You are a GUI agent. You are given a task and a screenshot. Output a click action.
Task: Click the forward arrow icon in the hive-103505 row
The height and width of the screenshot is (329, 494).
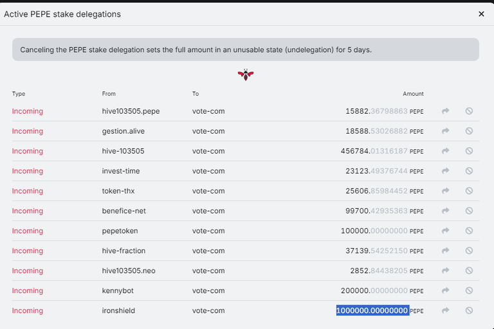pyautogui.click(x=445, y=151)
